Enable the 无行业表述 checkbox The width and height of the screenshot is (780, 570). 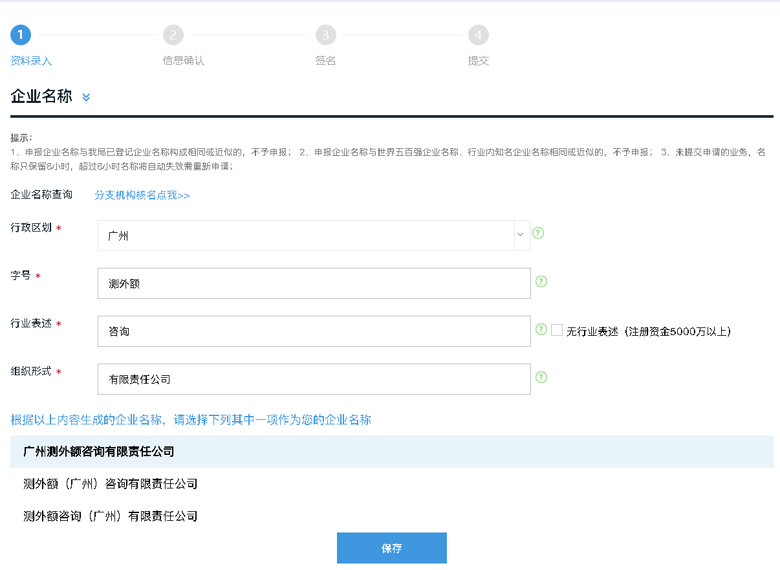click(557, 329)
